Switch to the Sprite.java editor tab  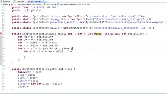(5, 1)
